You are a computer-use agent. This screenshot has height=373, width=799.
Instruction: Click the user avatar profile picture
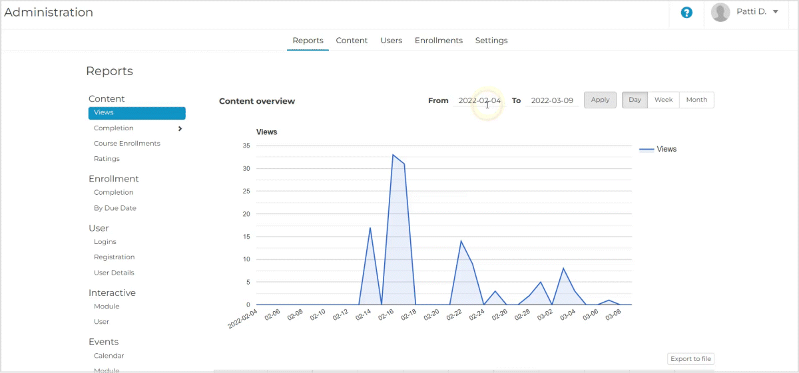[x=720, y=12]
